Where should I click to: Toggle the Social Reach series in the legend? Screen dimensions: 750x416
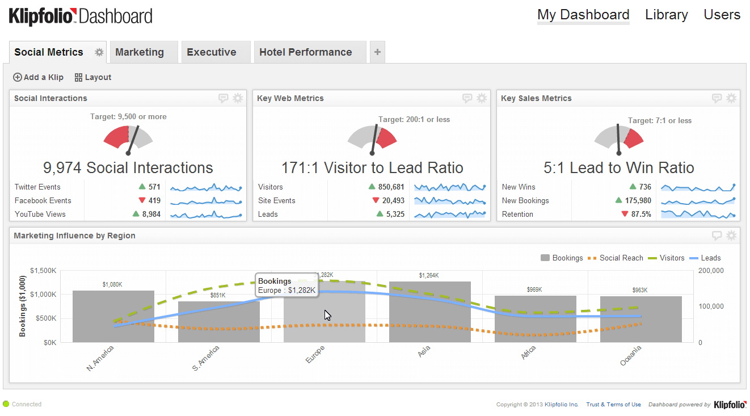coord(615,258)
